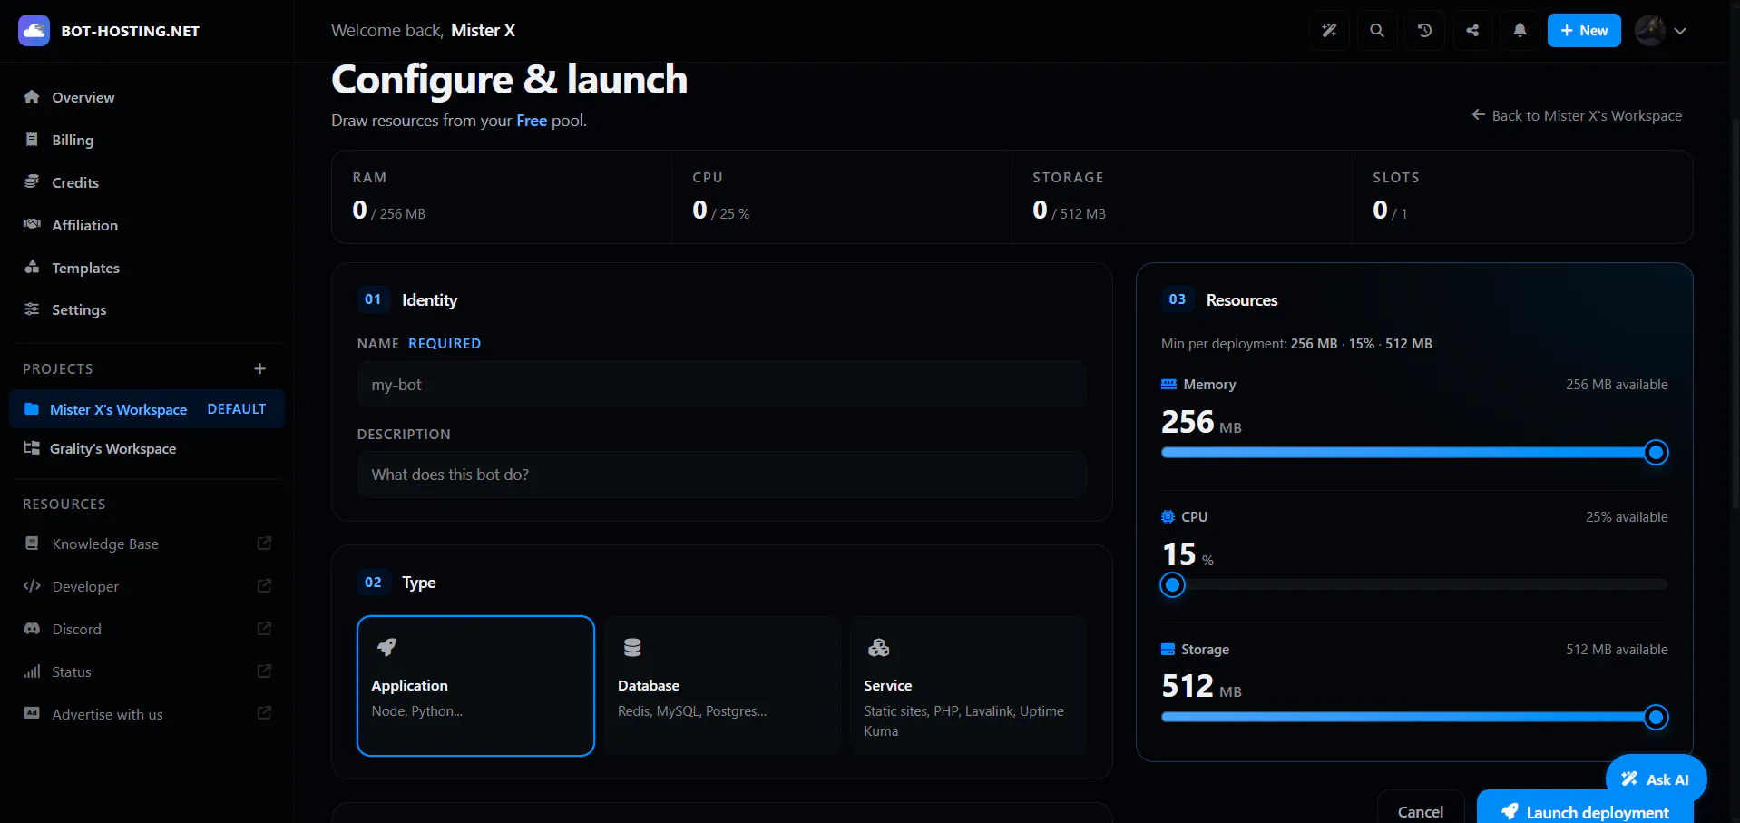Select Grality's Workspace project
The width and height of the screenshot is (1740, 823).
click(147, 448)
